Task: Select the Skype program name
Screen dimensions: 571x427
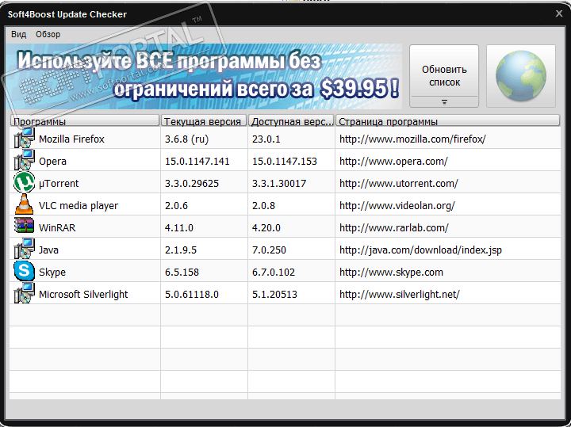Action: pos(52,272)
